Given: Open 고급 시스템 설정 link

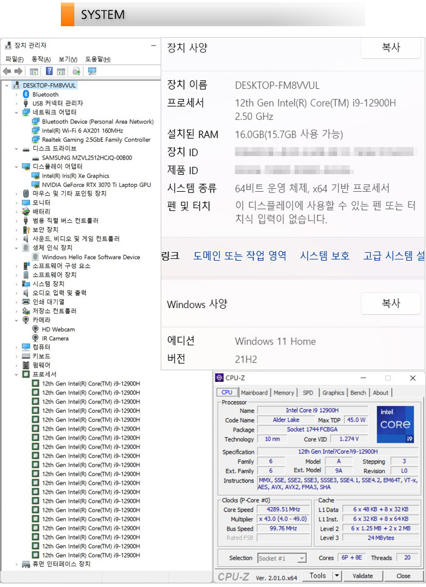Looking at the screenshot, I should coord(394,256).
